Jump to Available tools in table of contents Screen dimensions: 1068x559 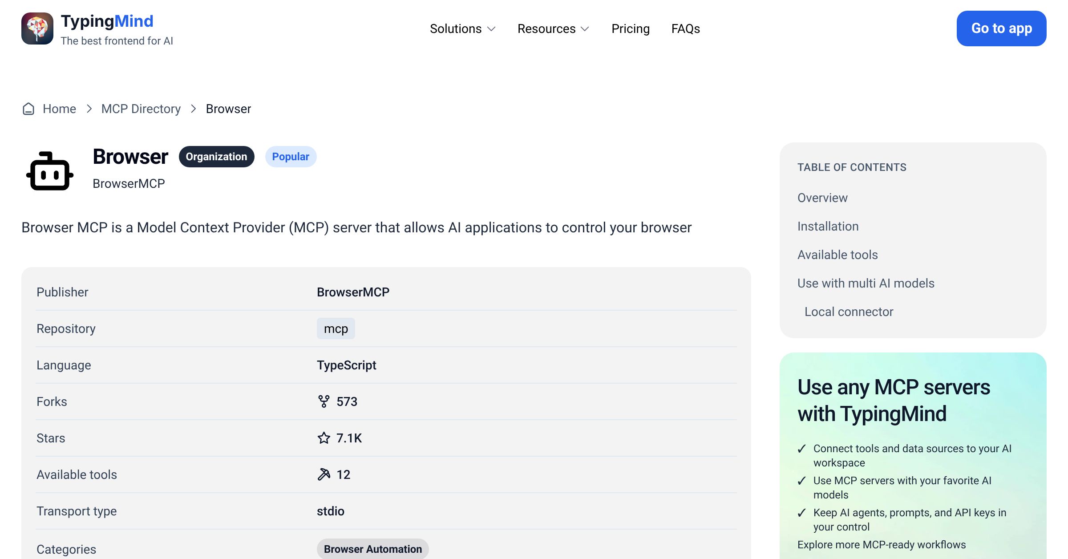point(837,255)
